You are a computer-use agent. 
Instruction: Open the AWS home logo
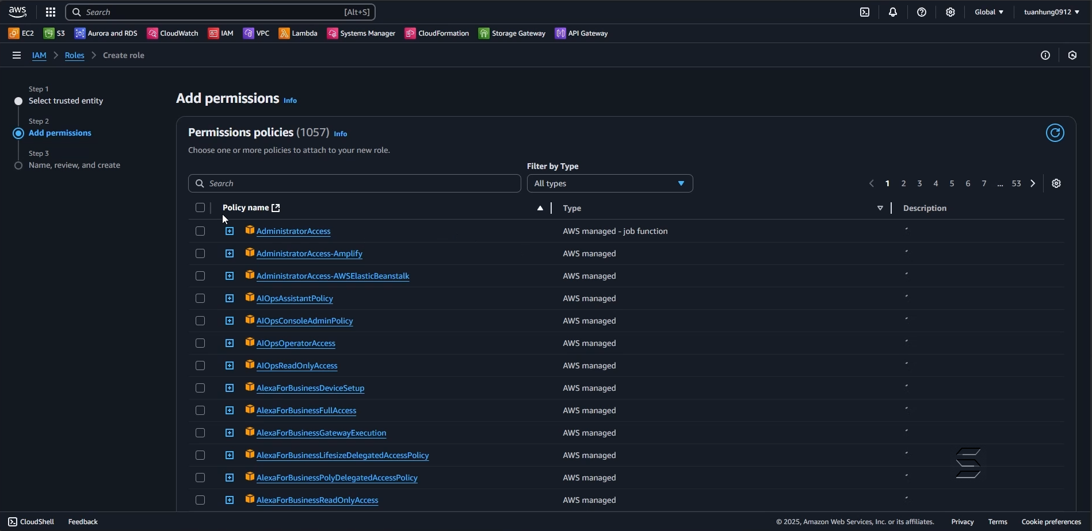tap(18, 12)
